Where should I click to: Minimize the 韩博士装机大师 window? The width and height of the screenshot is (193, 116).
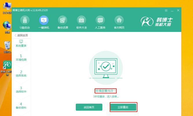(x=172, y=10)
